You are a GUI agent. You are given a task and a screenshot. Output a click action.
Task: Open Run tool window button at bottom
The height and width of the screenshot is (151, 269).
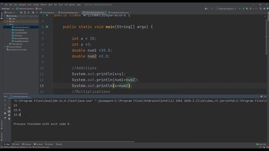[x=7, y=144]
